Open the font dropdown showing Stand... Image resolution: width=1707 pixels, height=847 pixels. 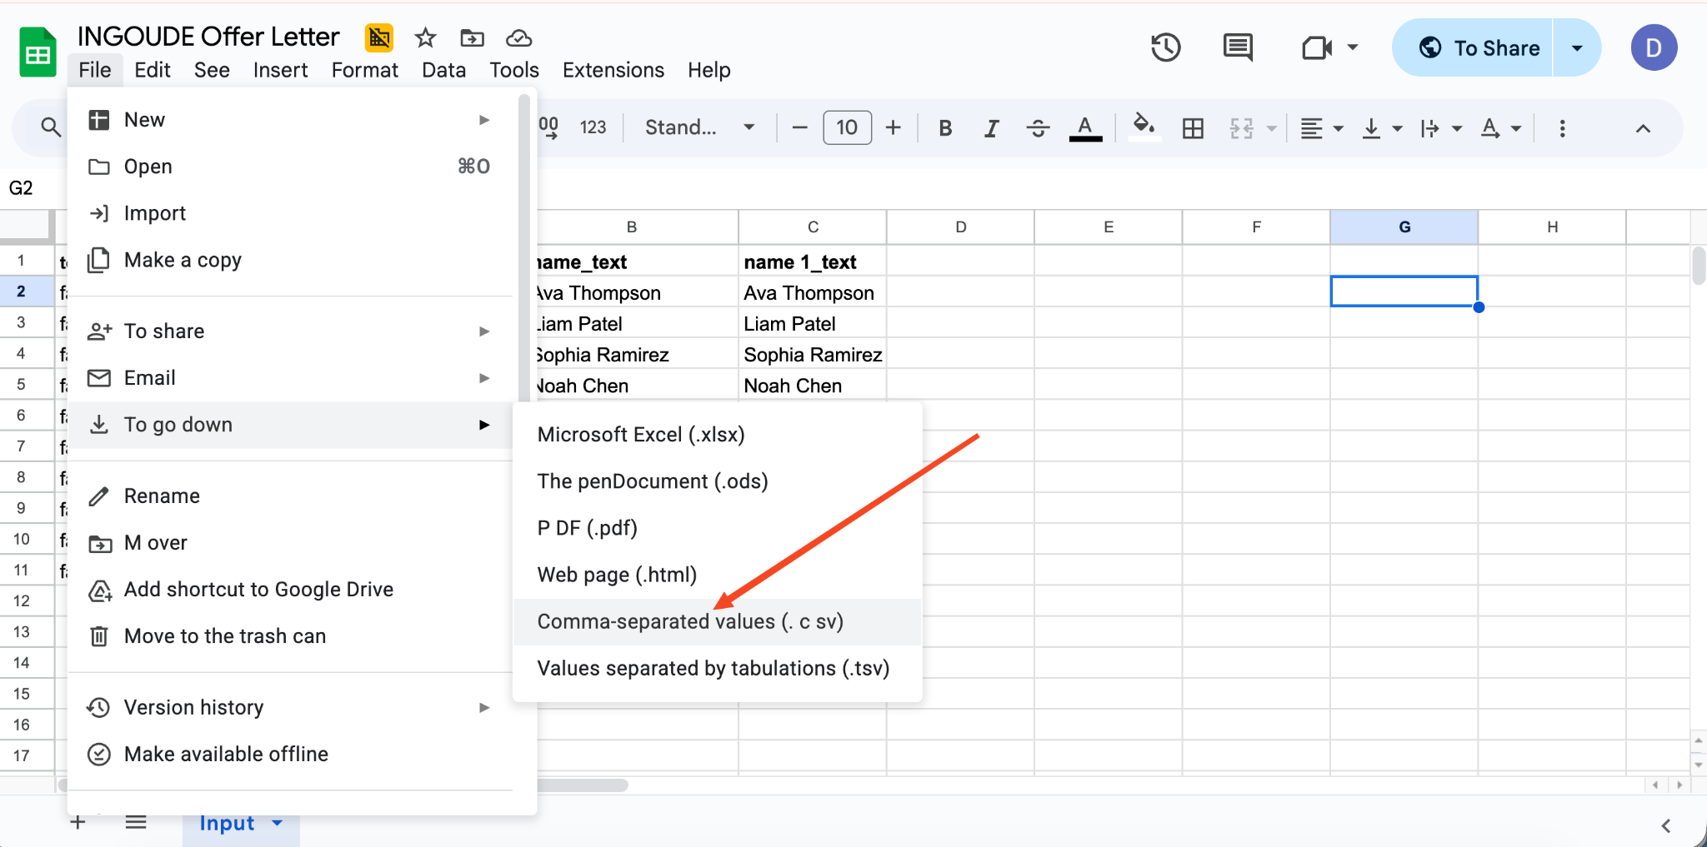click(698, 127)
